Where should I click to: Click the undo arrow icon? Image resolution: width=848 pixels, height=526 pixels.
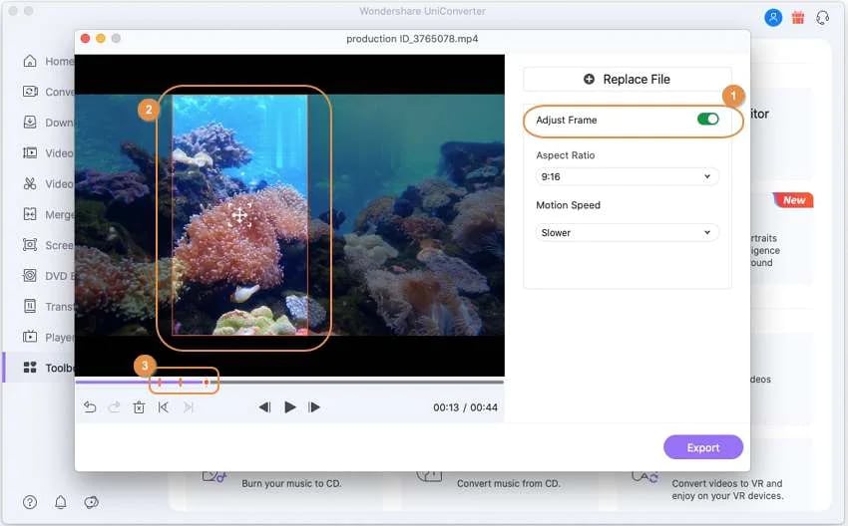click(x=90, y=407)
